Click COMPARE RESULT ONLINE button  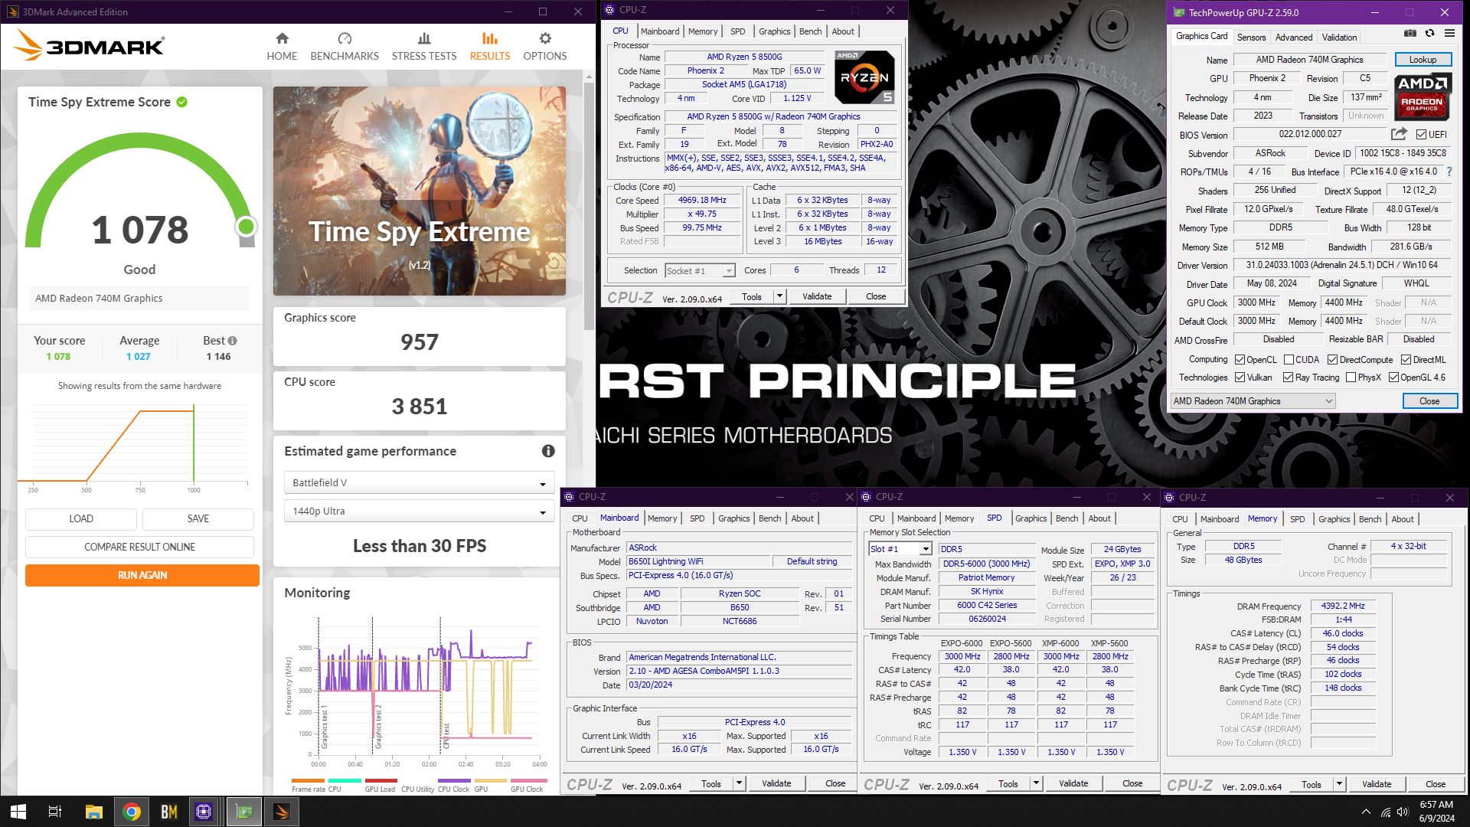[x=139, y=547]
